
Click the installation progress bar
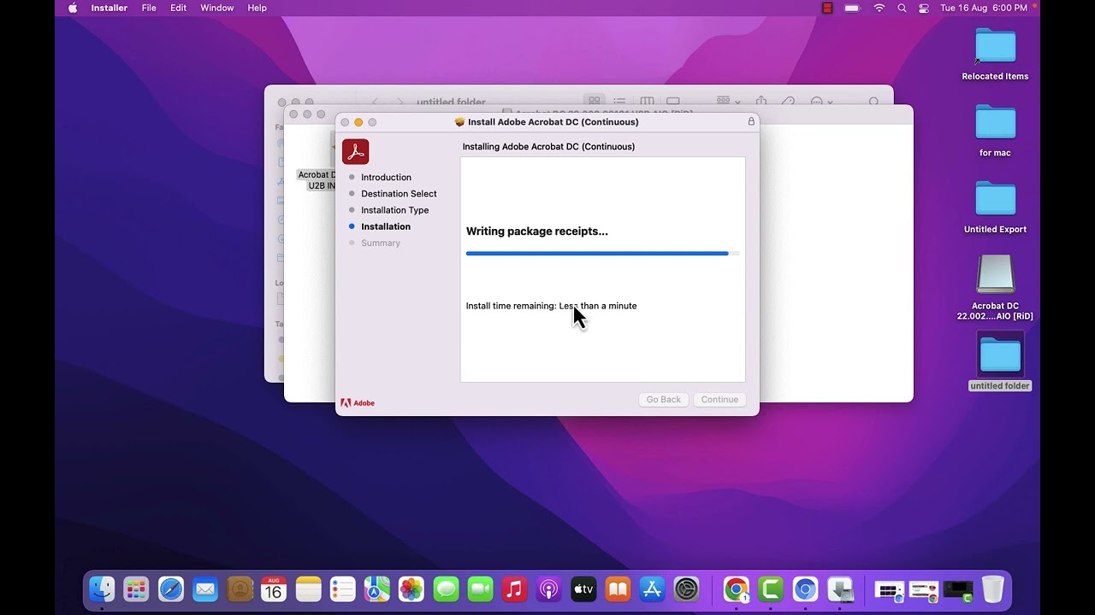click(602, 254)
